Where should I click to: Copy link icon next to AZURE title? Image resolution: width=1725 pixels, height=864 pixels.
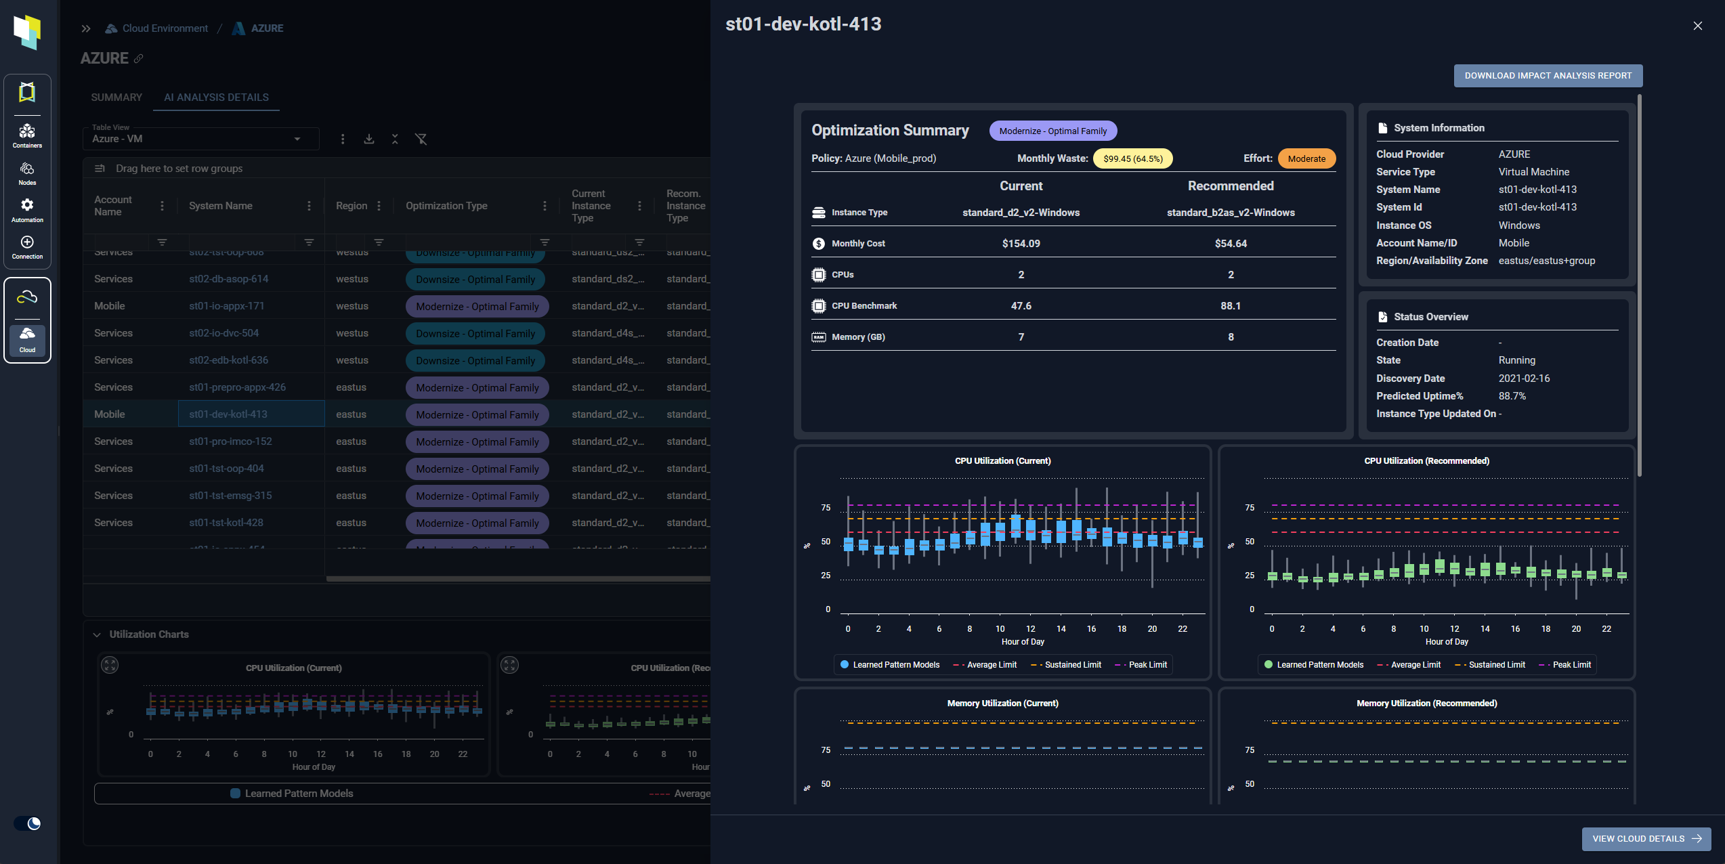138,58
